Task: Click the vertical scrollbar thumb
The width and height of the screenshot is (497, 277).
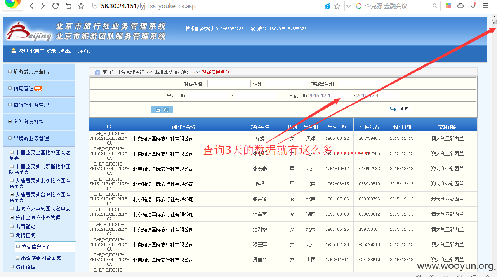Action: click(494, 22)
